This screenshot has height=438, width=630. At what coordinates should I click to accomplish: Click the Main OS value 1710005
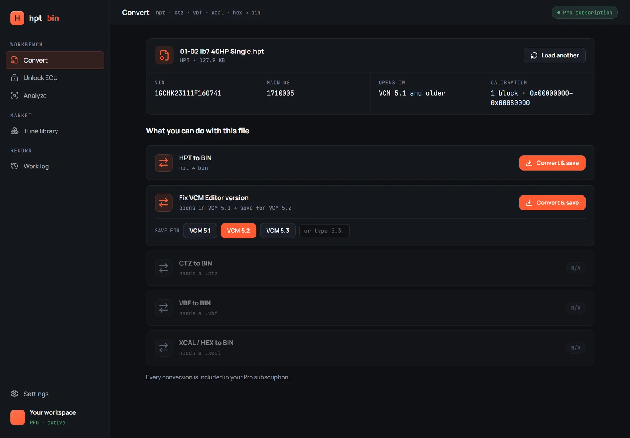click(280, 93)
